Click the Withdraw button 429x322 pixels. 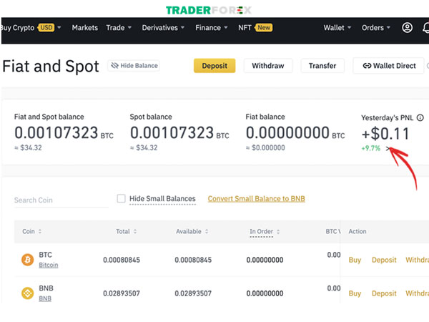(268, 66)
